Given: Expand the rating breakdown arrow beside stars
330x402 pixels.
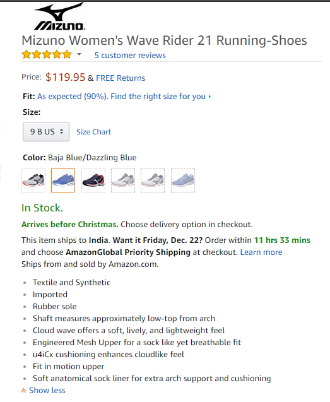Looking at the screenshot, I should click(80, 54).
